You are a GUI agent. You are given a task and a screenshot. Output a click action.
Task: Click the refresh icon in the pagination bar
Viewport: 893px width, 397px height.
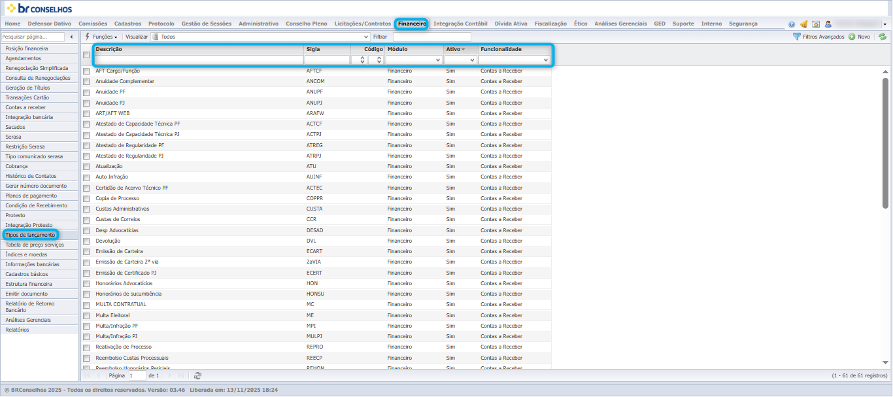(197, 375)
